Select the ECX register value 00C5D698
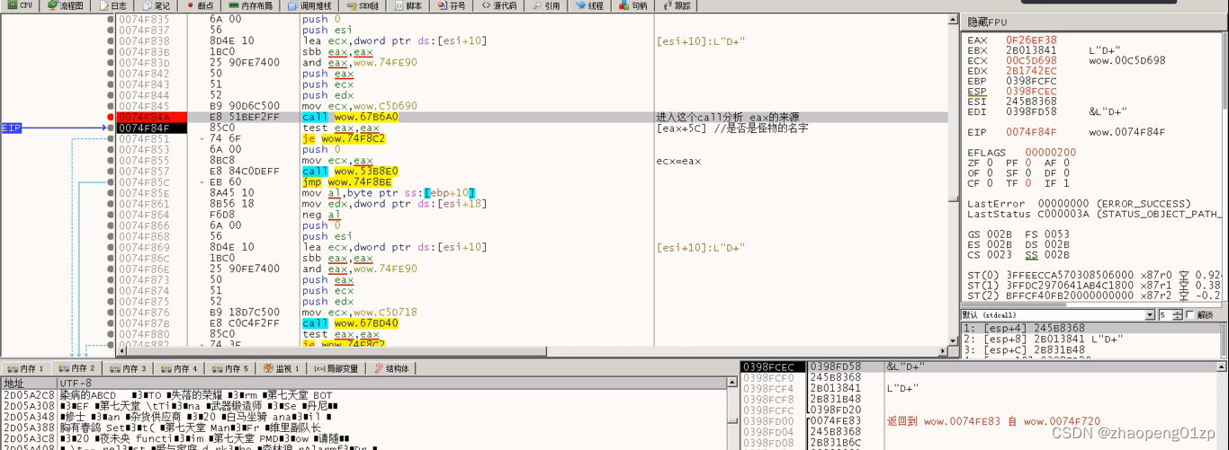Viewport: 1229px width, 450px height. coord(1031,60)
